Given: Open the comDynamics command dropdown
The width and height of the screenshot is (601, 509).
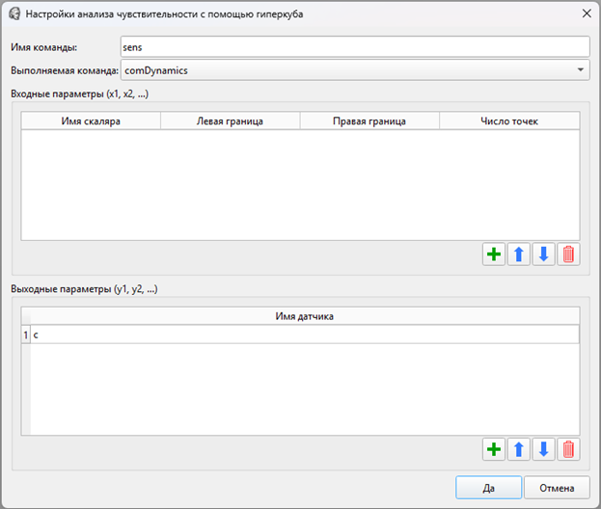Looking at the screenshot, I should coord(580,70).
